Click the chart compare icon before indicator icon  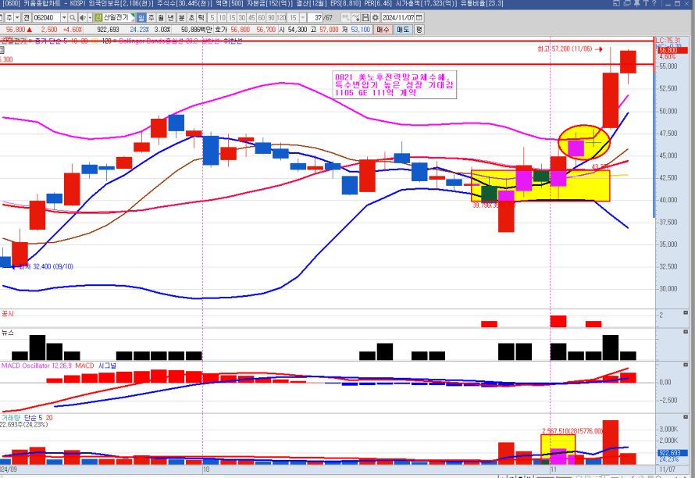(x=345, y=18)
